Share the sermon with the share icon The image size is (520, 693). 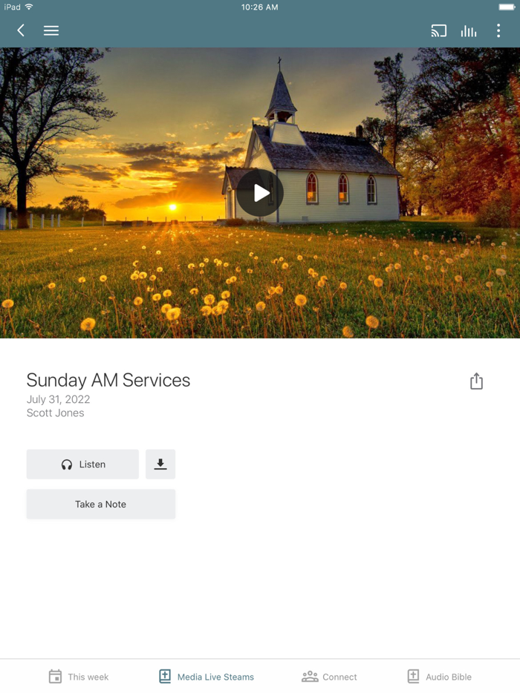point(476,381)
